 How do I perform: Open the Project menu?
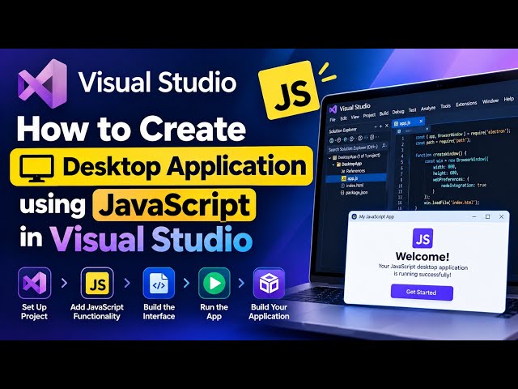[369, 115]
